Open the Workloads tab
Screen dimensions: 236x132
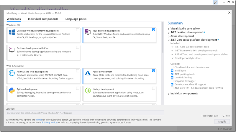click(14, 19)
